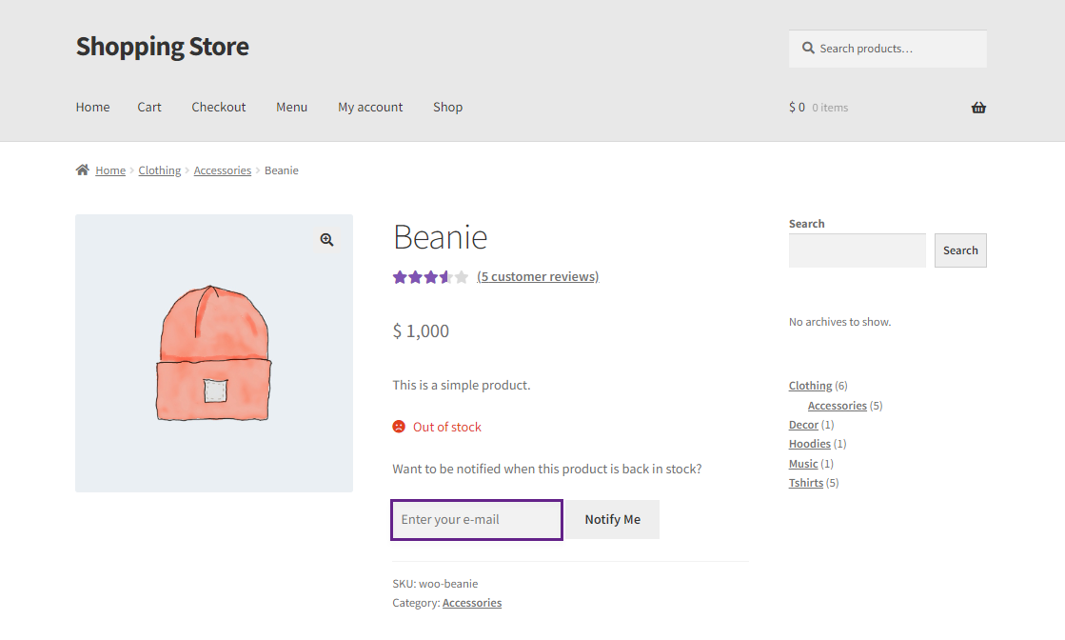Click Clothing breadcrumb link

160,170
